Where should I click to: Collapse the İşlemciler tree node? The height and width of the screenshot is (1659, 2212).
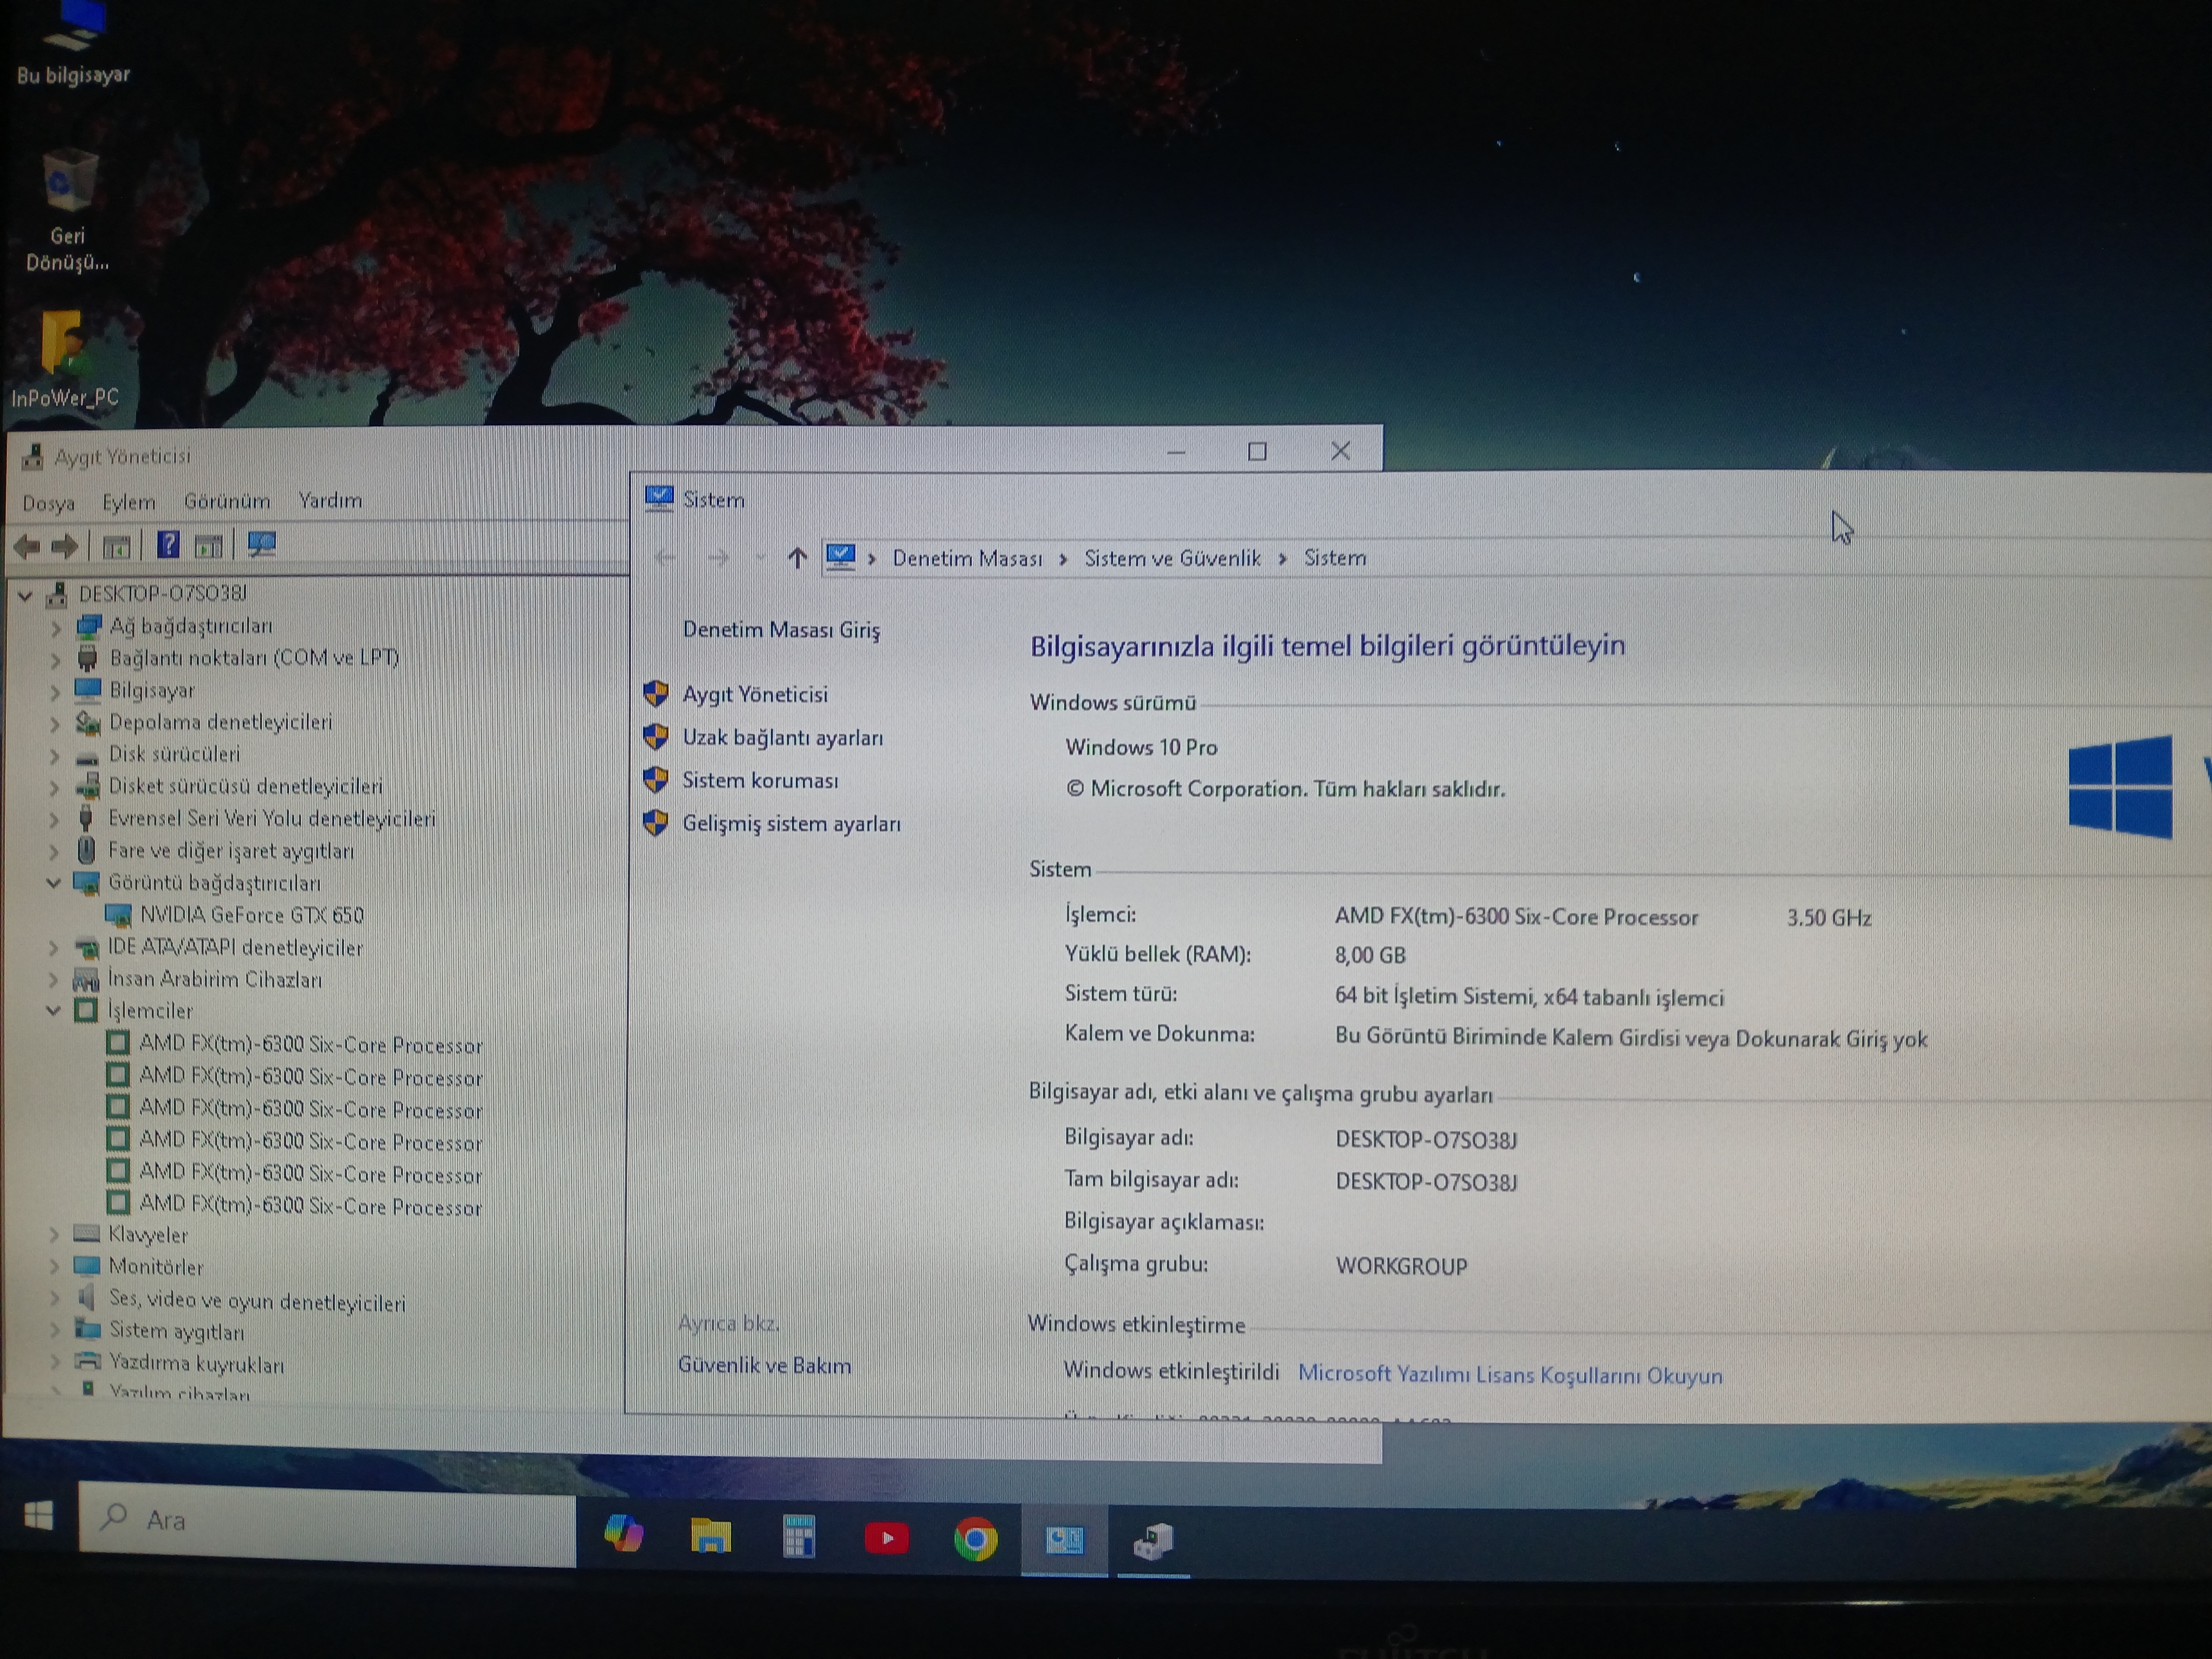[x=53, y=1011]
